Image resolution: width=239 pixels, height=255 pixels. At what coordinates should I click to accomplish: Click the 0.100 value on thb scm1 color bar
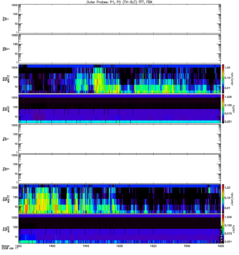point(228,105)
